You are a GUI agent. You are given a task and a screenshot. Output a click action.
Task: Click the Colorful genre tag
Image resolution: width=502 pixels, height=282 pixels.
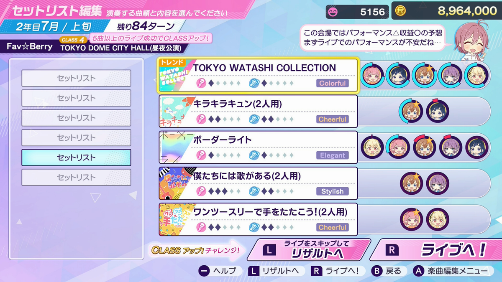point(333,83)
